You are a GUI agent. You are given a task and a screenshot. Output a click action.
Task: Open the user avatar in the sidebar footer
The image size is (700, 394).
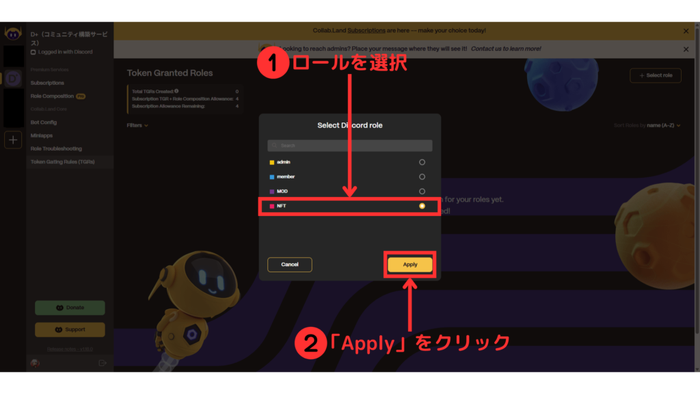point(35,363)
